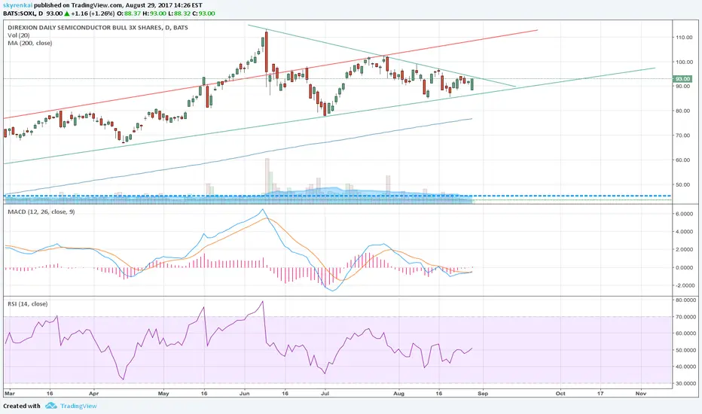
Task: Click the RSI (14, close) label
Action: click(28, 304)
